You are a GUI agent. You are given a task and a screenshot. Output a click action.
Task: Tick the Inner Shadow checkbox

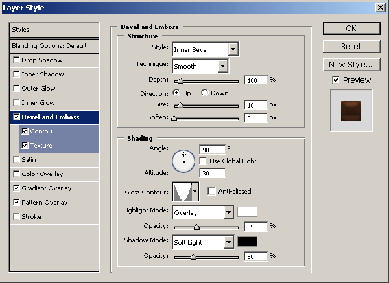tap(16, 74)
